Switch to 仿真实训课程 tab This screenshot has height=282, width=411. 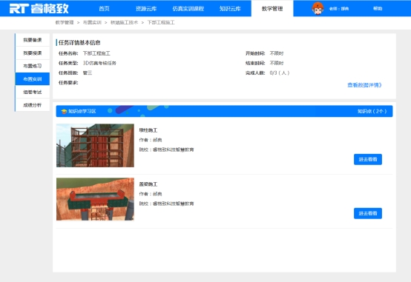point(188,8)
